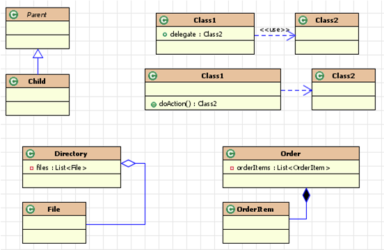Click the hollow aggregation diamond on Directory
The height and width of the screenshot is (250, 384).
[128, 163]
